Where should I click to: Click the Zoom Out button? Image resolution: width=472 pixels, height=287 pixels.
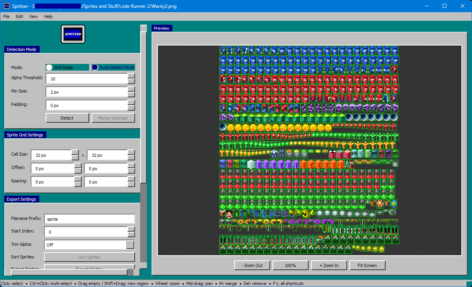(252, 265)
